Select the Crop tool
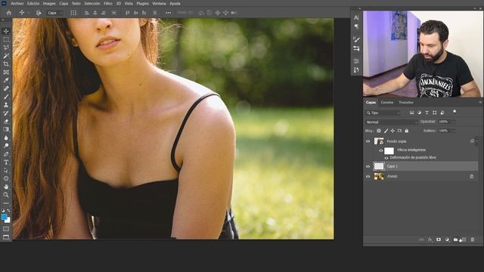This screenshot has width=484, height=272. tap(6, 63)
